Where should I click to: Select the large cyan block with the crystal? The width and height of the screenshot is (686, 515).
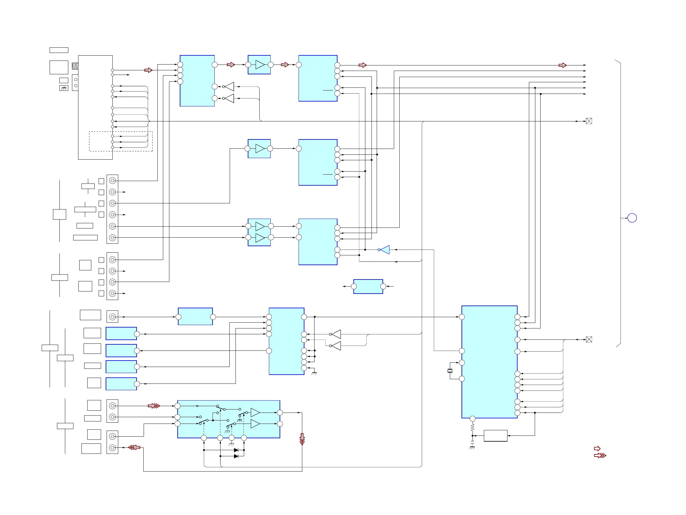[489, 362]
